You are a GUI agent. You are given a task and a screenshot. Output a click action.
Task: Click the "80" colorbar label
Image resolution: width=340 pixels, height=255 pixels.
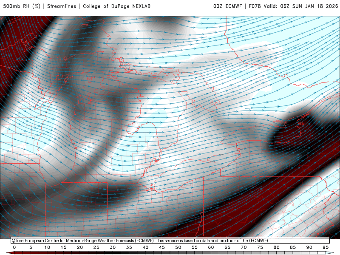[x=277, y=247]
